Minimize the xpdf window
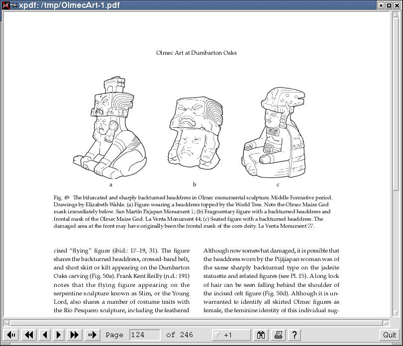The width and height of the screenshot is (403, 346). tap(382, 5)
